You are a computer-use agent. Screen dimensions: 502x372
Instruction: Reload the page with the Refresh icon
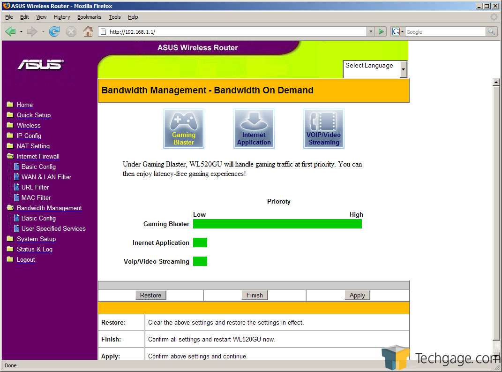pos(54,31)
